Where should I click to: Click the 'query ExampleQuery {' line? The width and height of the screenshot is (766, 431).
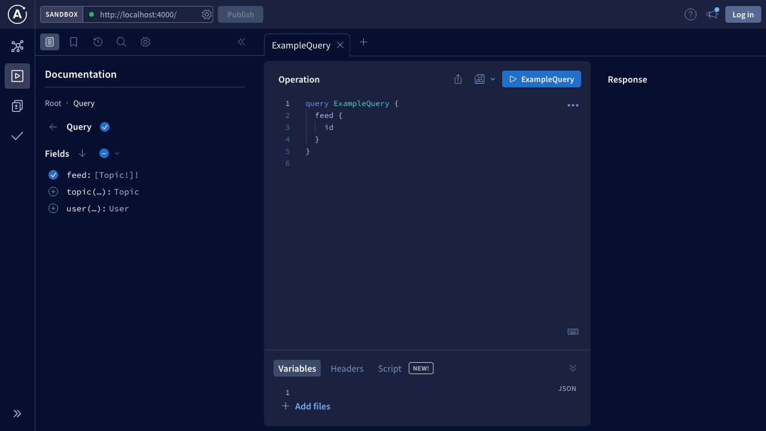click(352, 104)
